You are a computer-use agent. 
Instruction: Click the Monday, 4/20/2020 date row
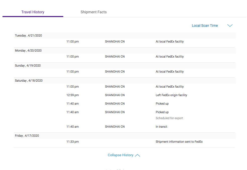click(125, 51)
